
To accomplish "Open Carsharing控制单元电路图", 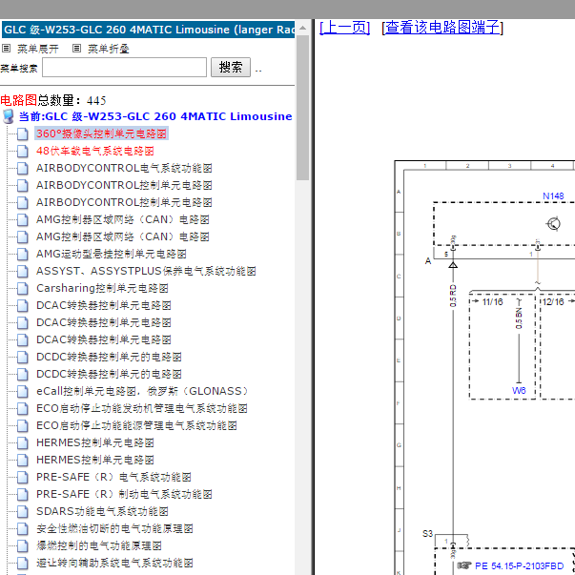I will click(102, 288).
